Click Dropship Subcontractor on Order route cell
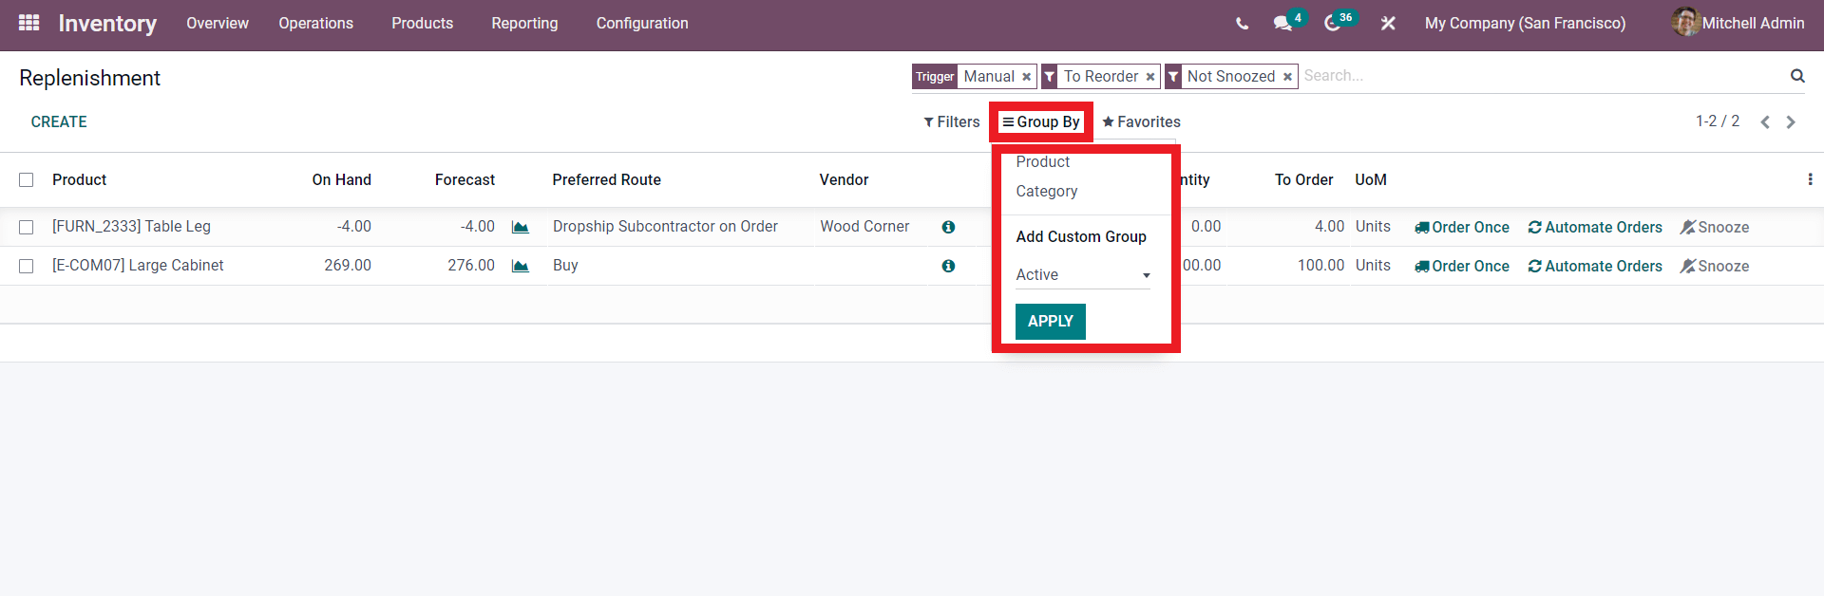Image resolution: width=1824 pixels, height=596 pixels. click(x=665, y=226)
